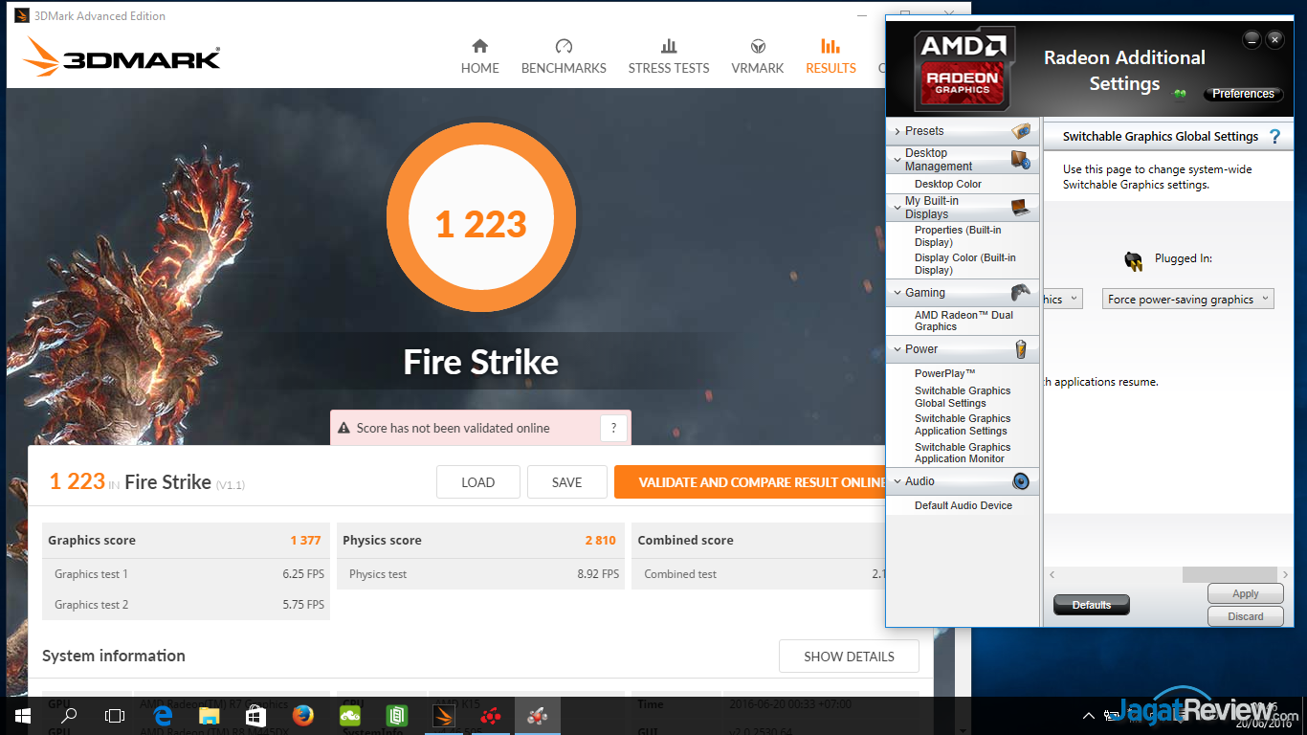Open File Explorer from the taskbar
The height and width of the screenshot is (735, 1307).
[x=210, y=715]
